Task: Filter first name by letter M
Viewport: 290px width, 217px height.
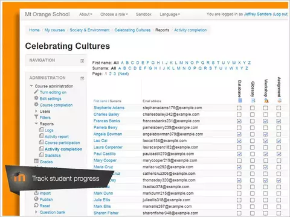Action: (x=181, y=63)
